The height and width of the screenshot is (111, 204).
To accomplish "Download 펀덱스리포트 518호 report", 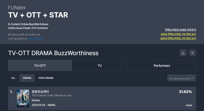I will point(180,30).
